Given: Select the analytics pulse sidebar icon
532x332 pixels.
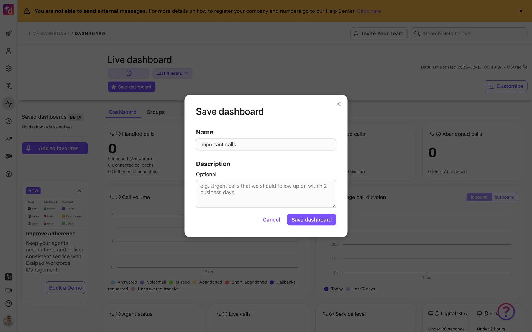Looking at the screenshot, I should (x=9, y=104).
